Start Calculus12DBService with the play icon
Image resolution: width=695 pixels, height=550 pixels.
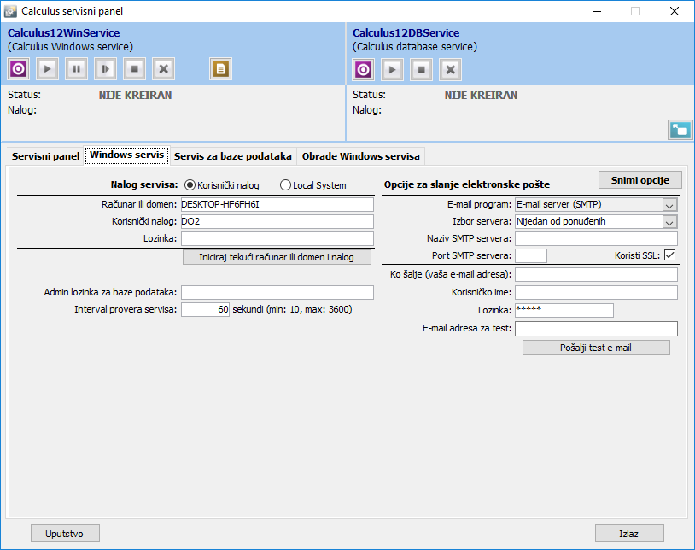(392, 69)
